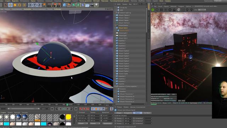Open the Live Viewer channel dropdown
This screenshot has height=128, width=227.
click(x=202, y=10)
